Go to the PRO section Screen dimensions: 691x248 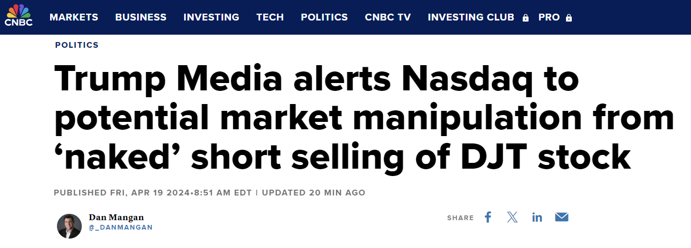[549, 17]
